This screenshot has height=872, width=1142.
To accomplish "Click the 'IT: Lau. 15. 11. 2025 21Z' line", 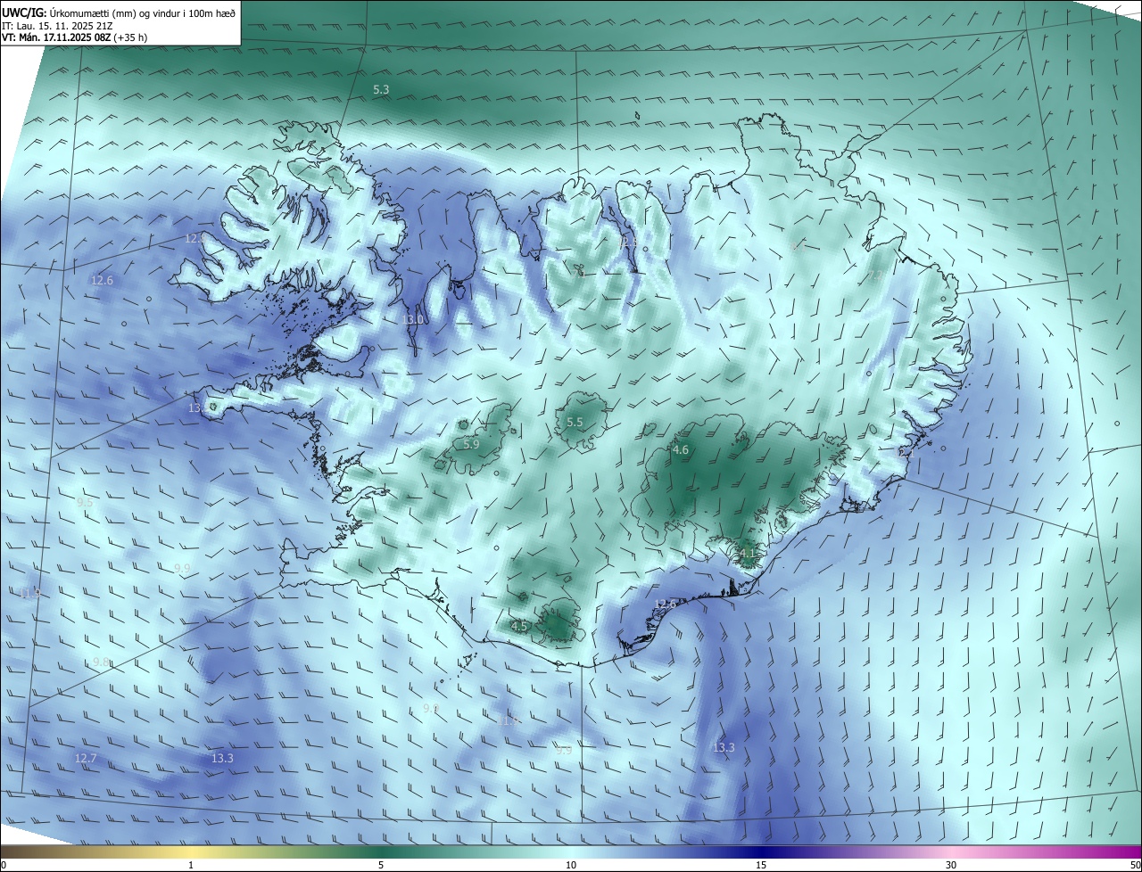I will (x=56, y=25).
